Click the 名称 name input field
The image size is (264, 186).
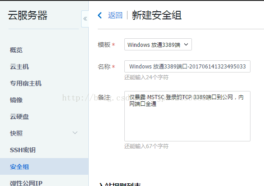187,67
